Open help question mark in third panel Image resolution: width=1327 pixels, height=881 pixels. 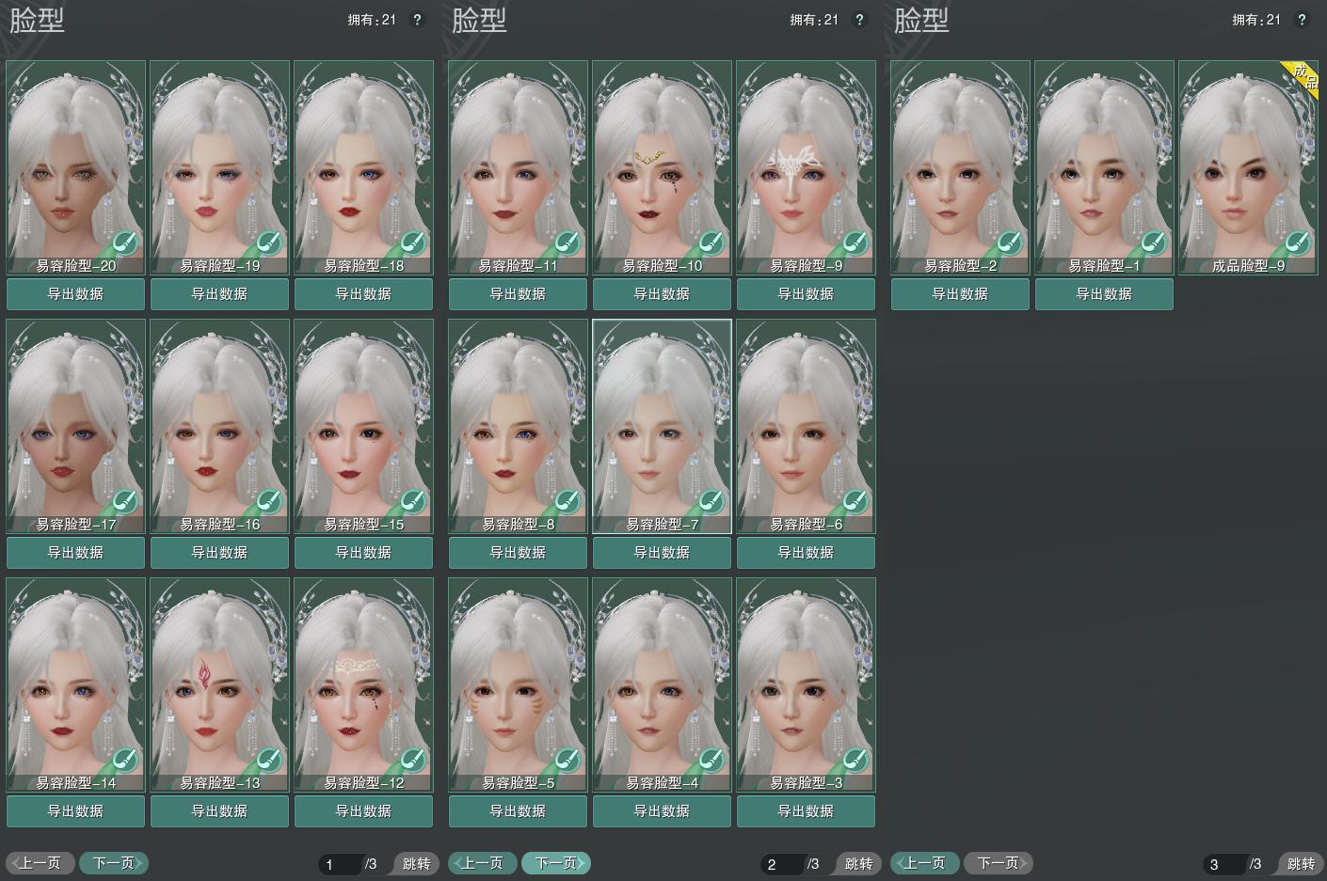tap(1303, 20)
